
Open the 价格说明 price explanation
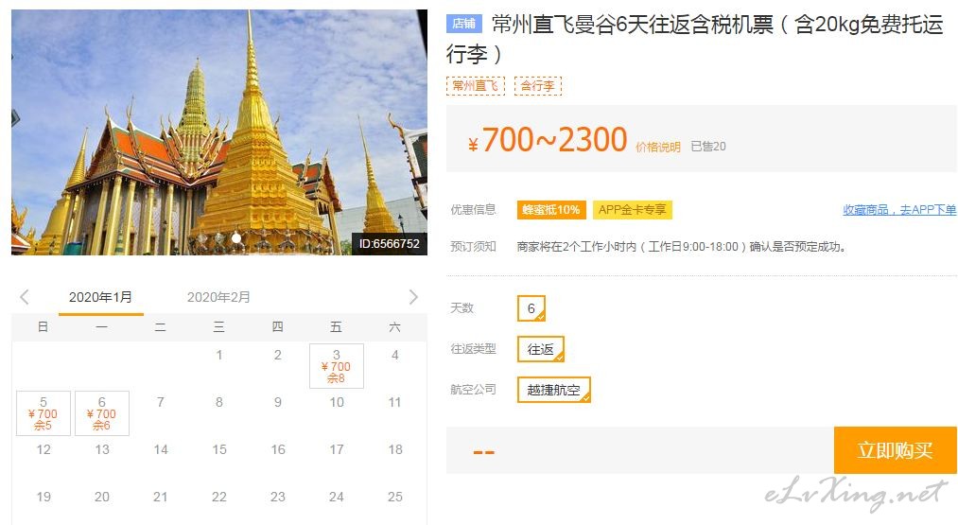(x=658, y=148)
